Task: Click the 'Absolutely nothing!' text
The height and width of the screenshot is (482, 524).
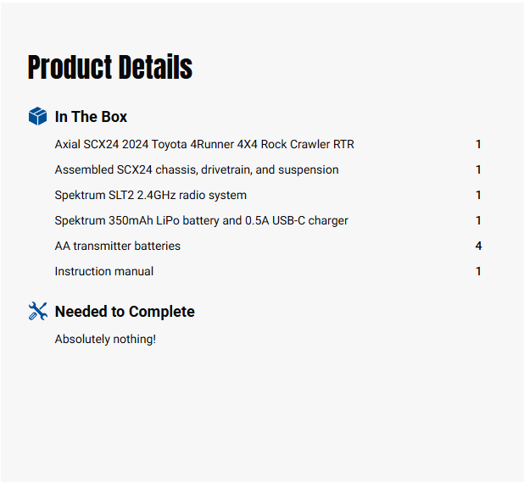Action: coord(105,340)
